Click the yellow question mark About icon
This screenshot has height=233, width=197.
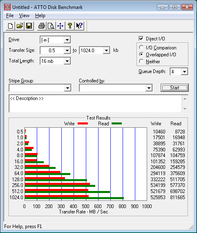click(70, 26)
